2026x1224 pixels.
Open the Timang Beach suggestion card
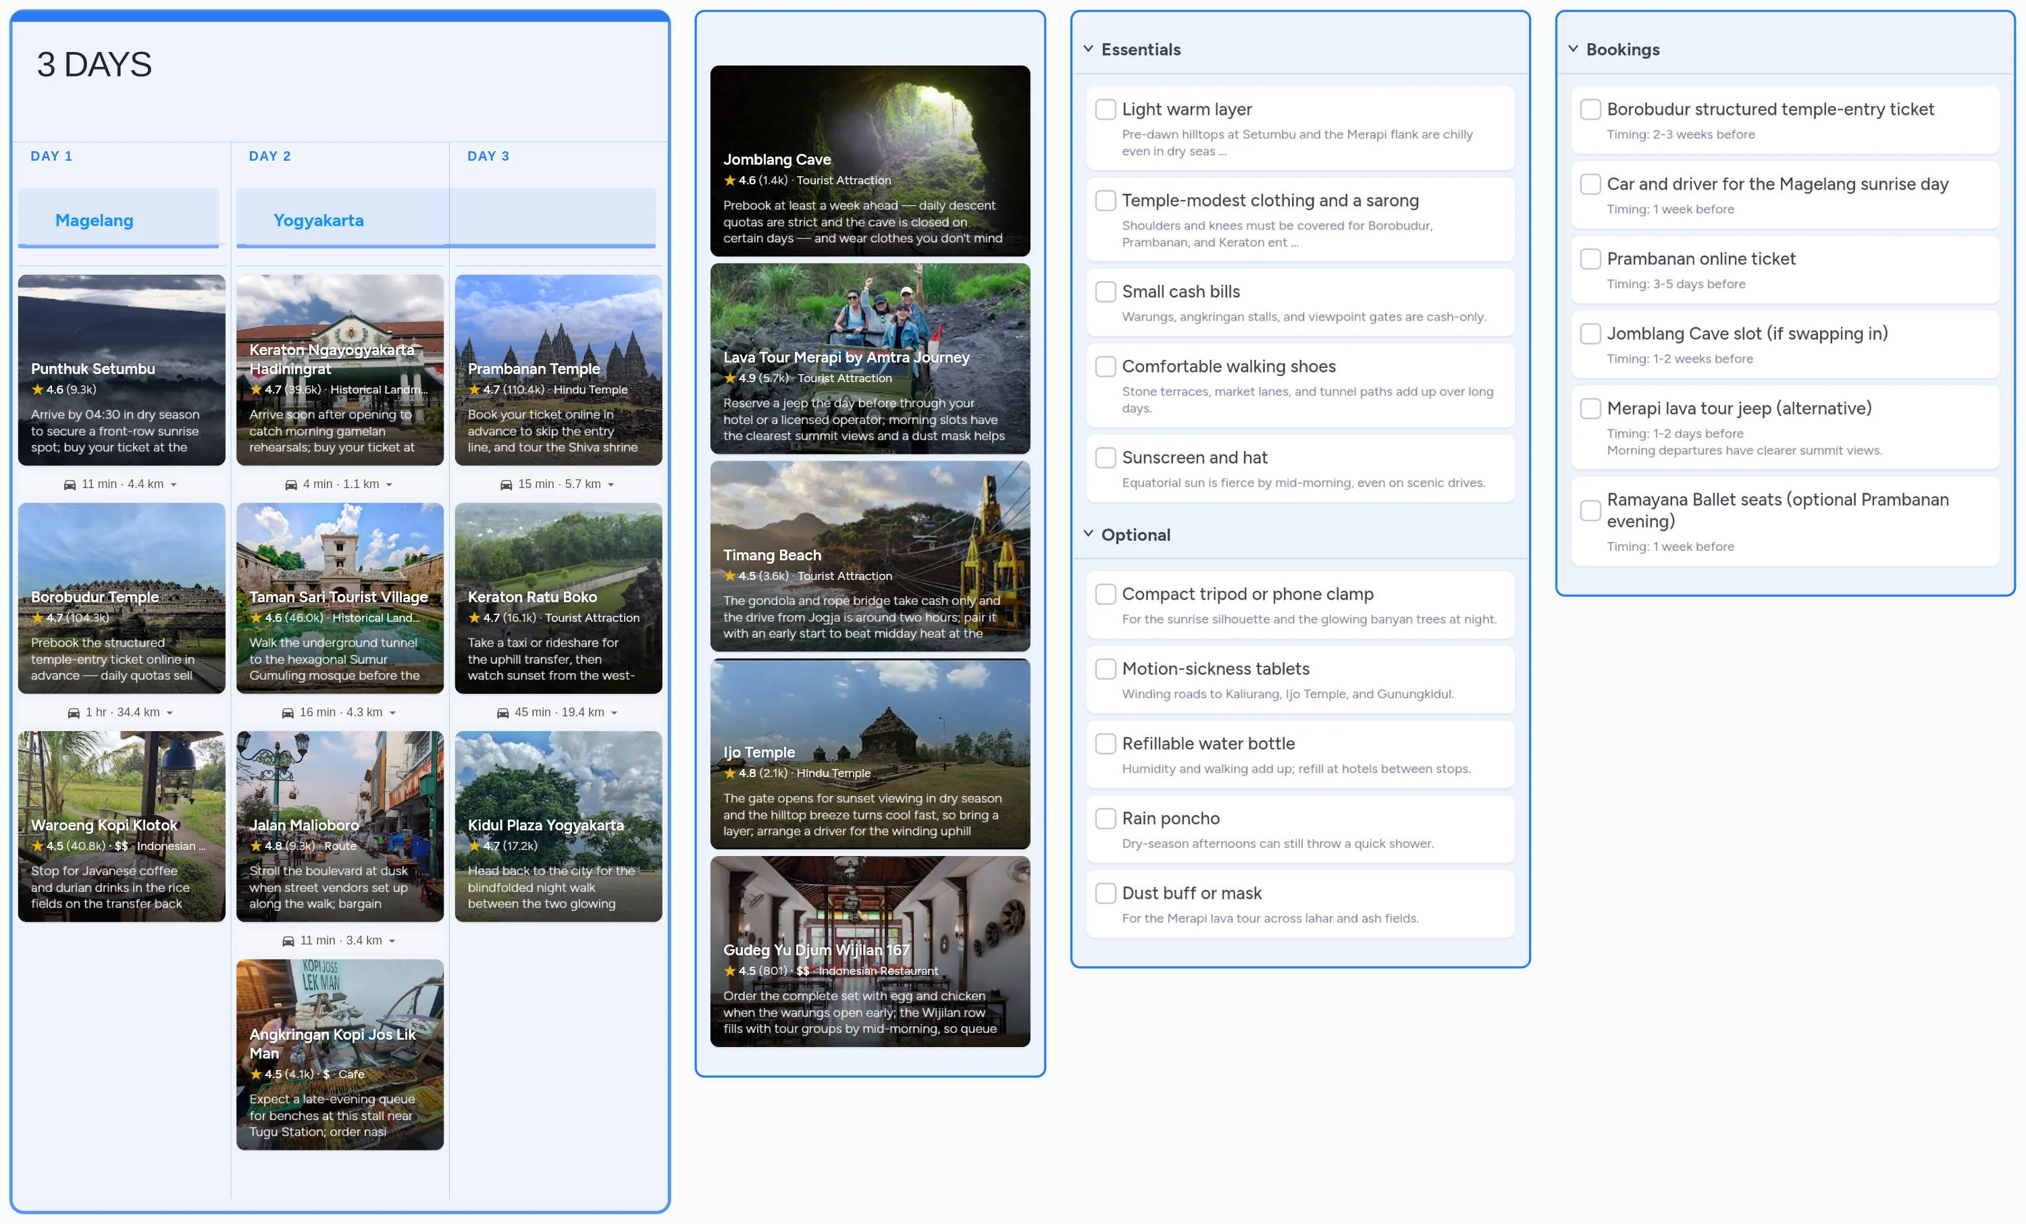pos(870,556)
